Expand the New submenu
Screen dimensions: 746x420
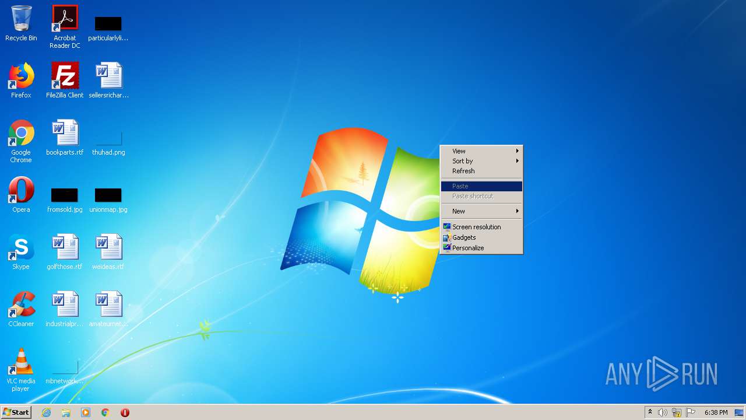coord(481,211)
